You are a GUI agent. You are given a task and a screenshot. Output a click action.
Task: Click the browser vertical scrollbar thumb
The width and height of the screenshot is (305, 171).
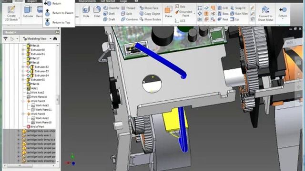click(x=58, y=99)
